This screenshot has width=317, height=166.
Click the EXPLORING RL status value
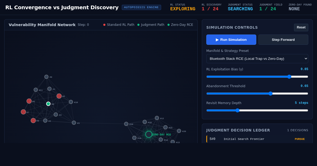tap(183, 9)
